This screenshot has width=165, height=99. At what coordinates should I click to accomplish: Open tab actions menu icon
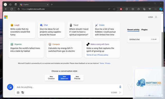[x=16, y=4]
